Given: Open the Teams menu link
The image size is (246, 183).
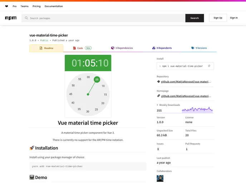Looking at the screenshot, I should 24,6.
